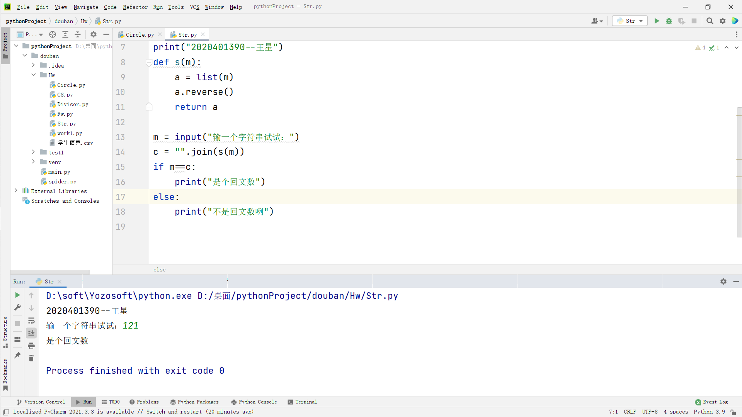Collapse all in Project panel
742x417 pixels.
[x=78, y=35]
